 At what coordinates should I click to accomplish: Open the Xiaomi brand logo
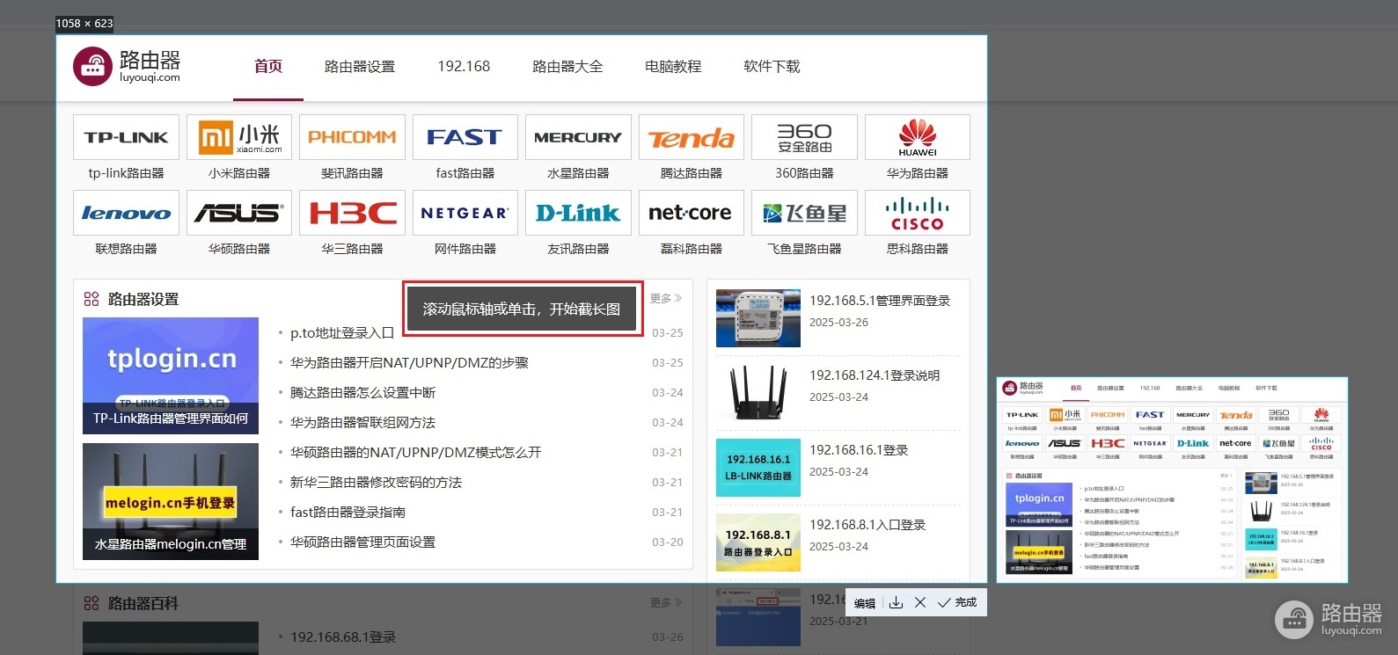click(x=239, y=137)
